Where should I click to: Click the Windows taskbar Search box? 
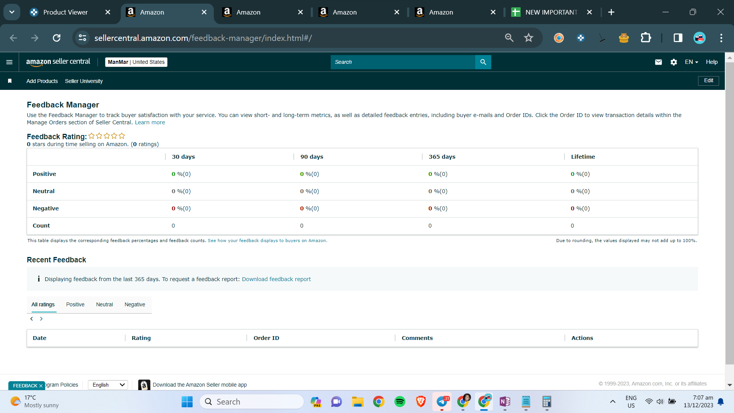pos(252,402)
